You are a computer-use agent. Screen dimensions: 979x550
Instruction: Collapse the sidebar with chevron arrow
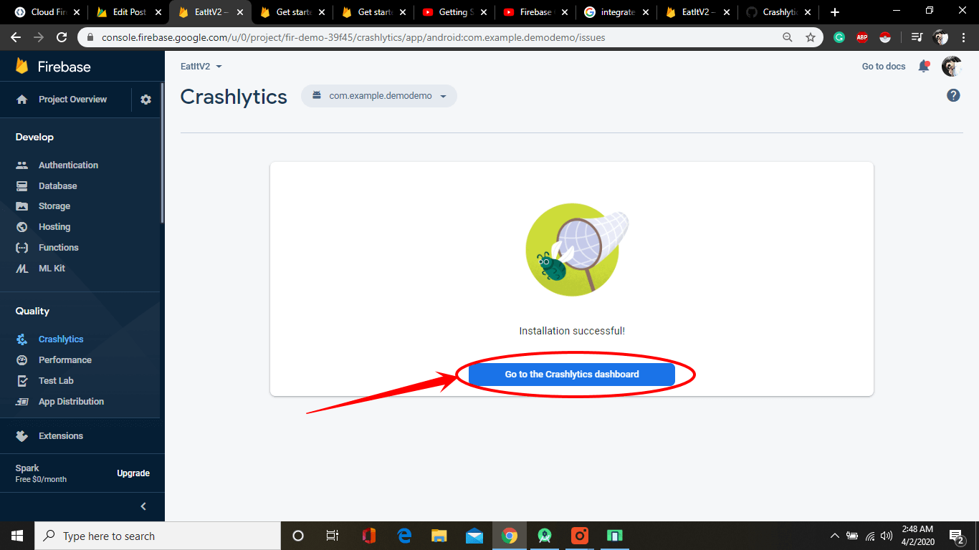click(x=143, y=506)
